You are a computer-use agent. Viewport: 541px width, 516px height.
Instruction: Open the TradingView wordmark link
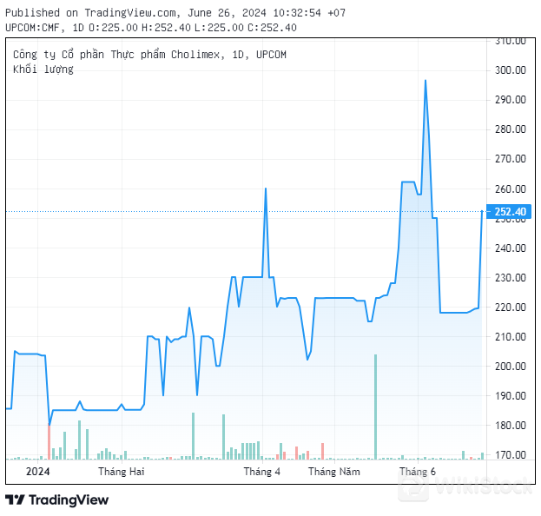[69, 499]
